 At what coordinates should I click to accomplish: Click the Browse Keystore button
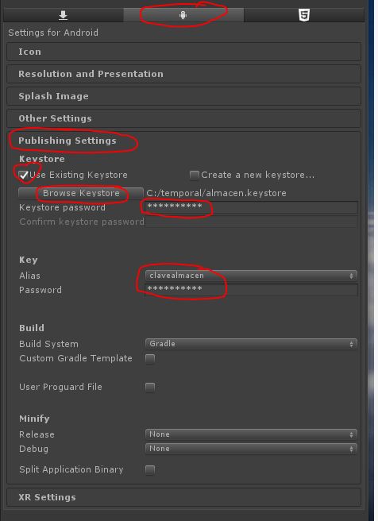(x=81, y=193)
